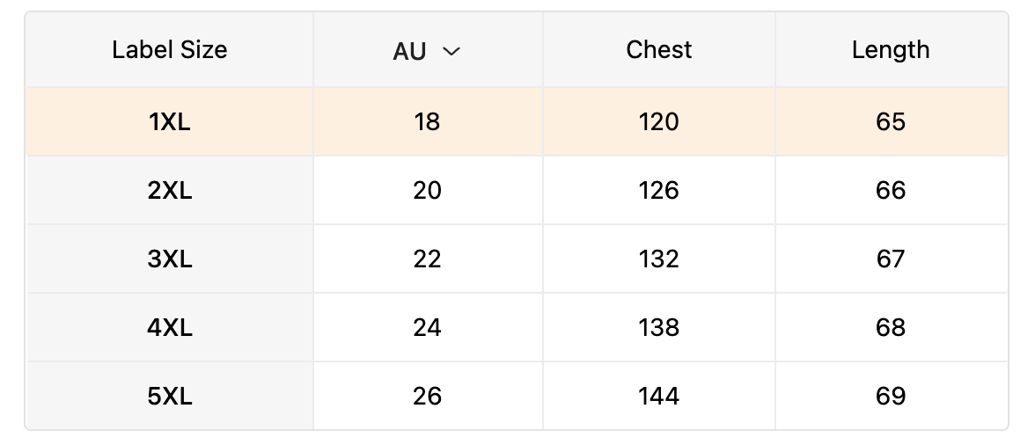The height and width of the screenshot is (445, 1035).
Task: Click AU size 24 cell
Action: [427, 327]
